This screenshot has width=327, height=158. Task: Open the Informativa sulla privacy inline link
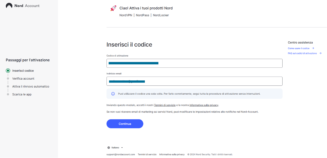(x=204, y=105)
